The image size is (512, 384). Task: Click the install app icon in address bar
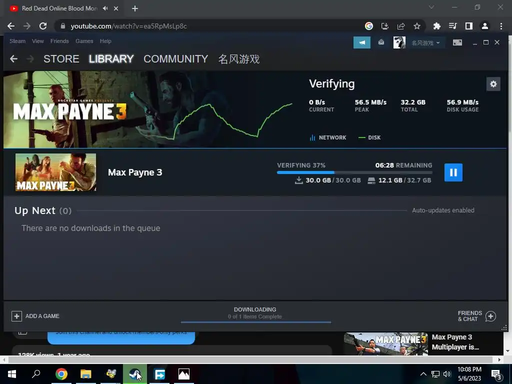384,26
